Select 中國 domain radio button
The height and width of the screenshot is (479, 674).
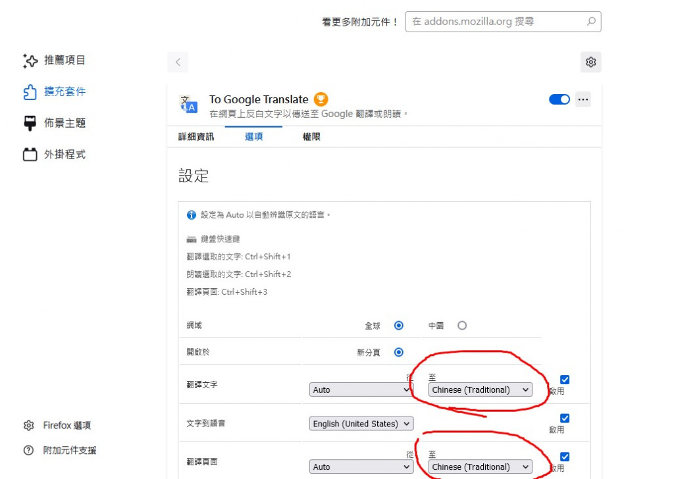tap(462, 325)
